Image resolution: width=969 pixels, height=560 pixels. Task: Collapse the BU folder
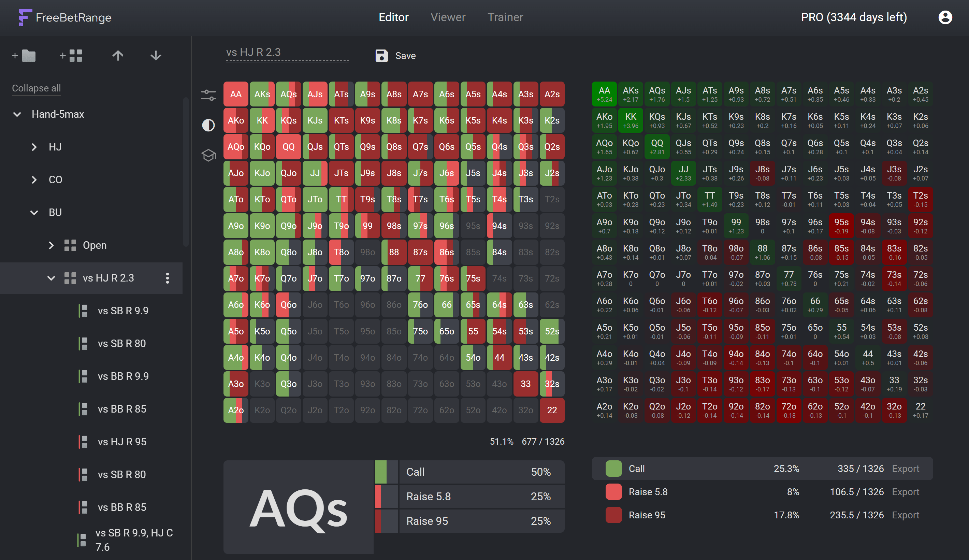[34, 213]
